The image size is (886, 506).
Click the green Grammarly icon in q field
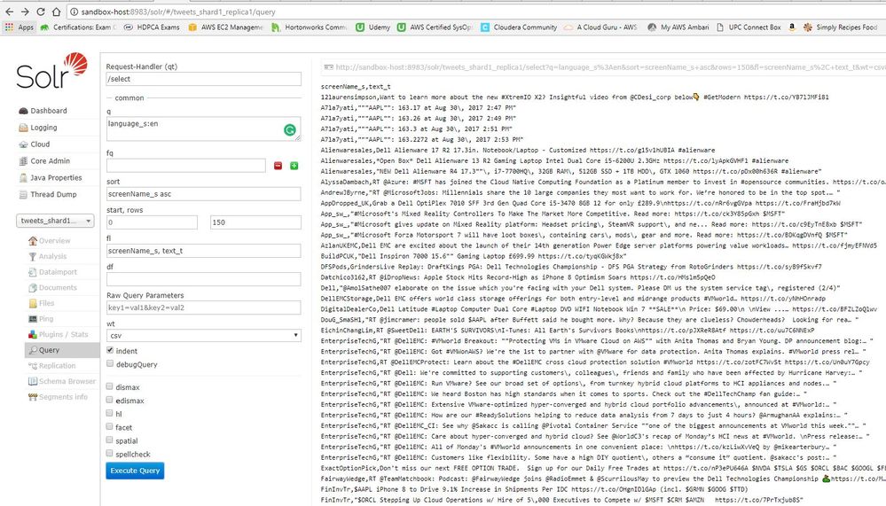pyautogui.click(x=289, y=130)
